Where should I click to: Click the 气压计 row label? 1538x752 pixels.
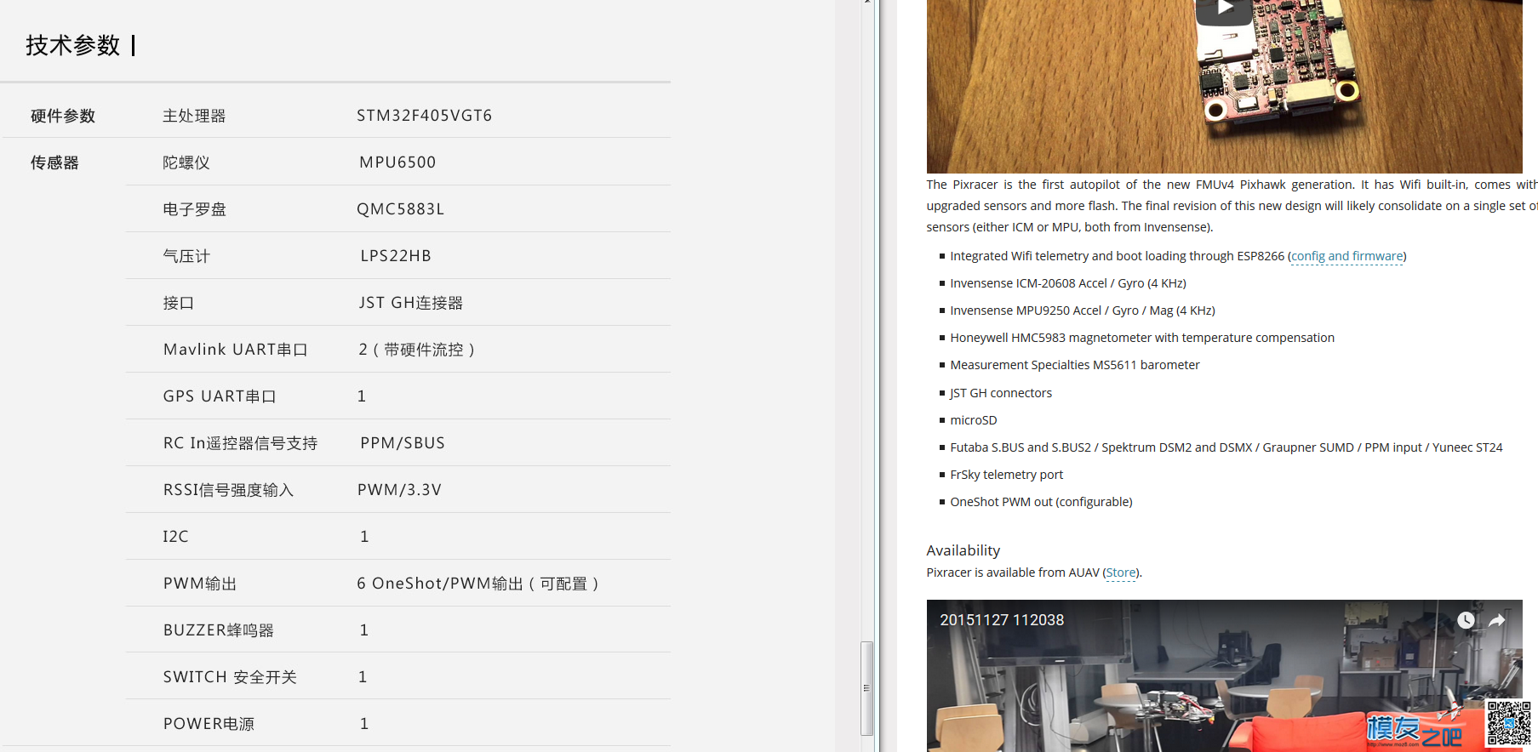[186, 256]
